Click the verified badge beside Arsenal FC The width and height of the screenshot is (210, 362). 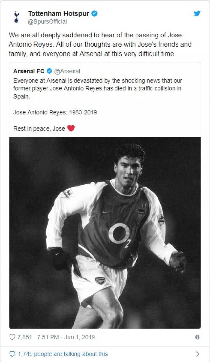pyautogui.click(x=49, y=71)
